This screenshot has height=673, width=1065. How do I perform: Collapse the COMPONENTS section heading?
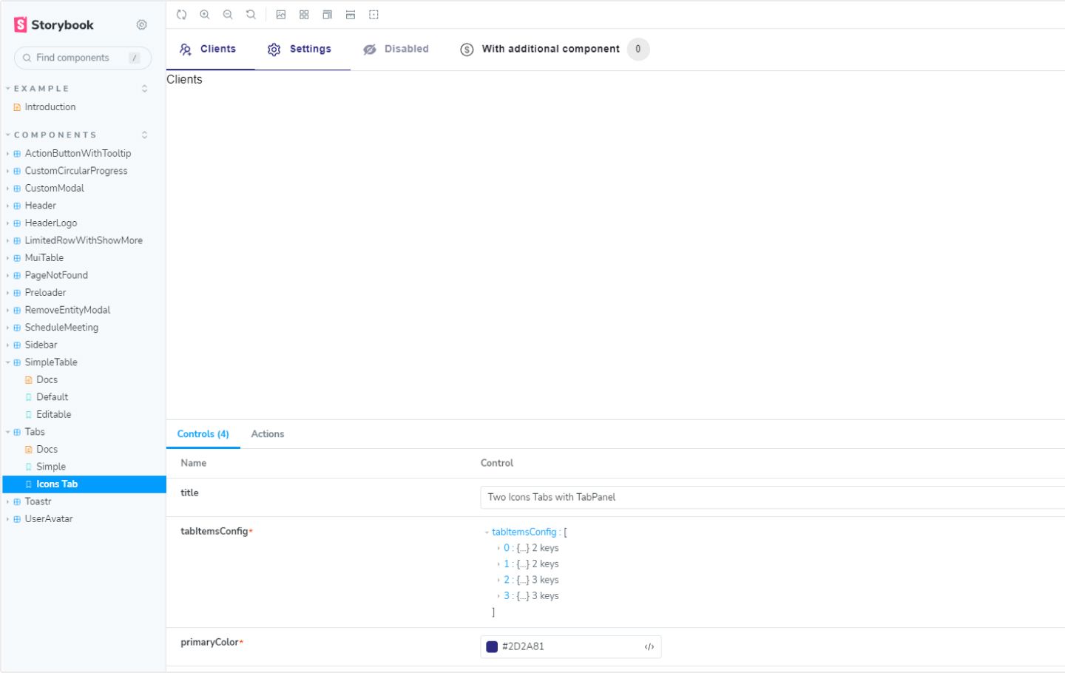(55, 135)
